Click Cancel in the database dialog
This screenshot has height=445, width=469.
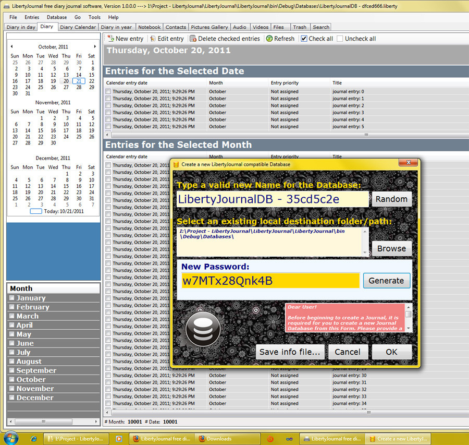348,352
